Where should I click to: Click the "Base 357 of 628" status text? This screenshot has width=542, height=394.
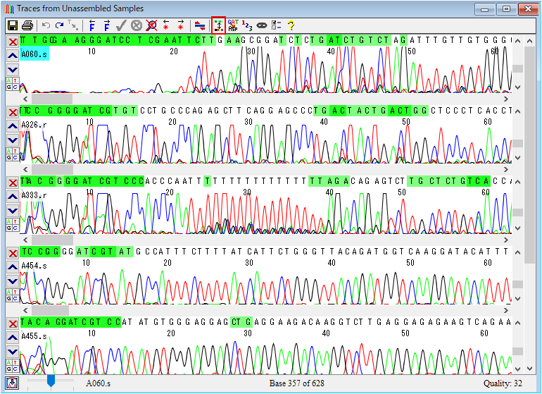296,383
